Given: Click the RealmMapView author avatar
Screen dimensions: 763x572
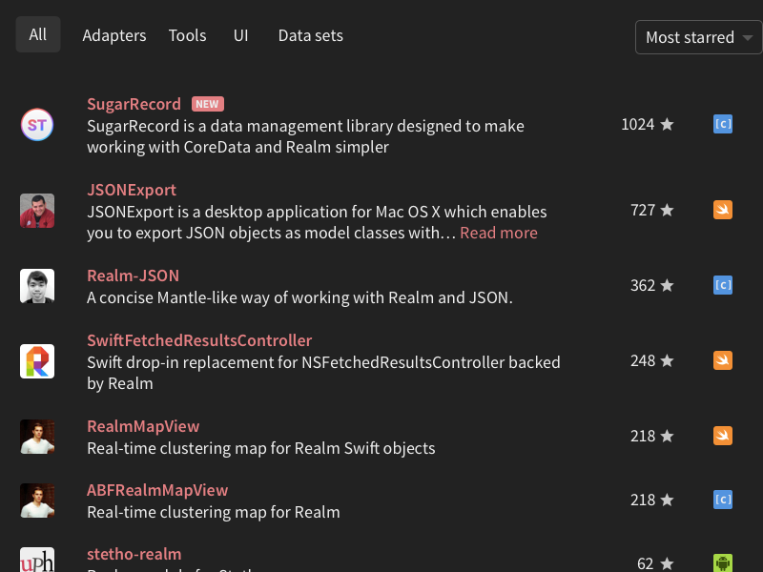Looking at the screenshot, I should (37, 437).
